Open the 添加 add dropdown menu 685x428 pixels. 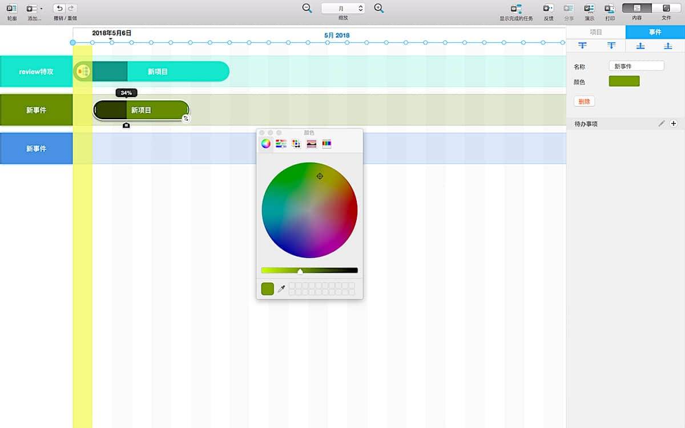tap(34, 9)
